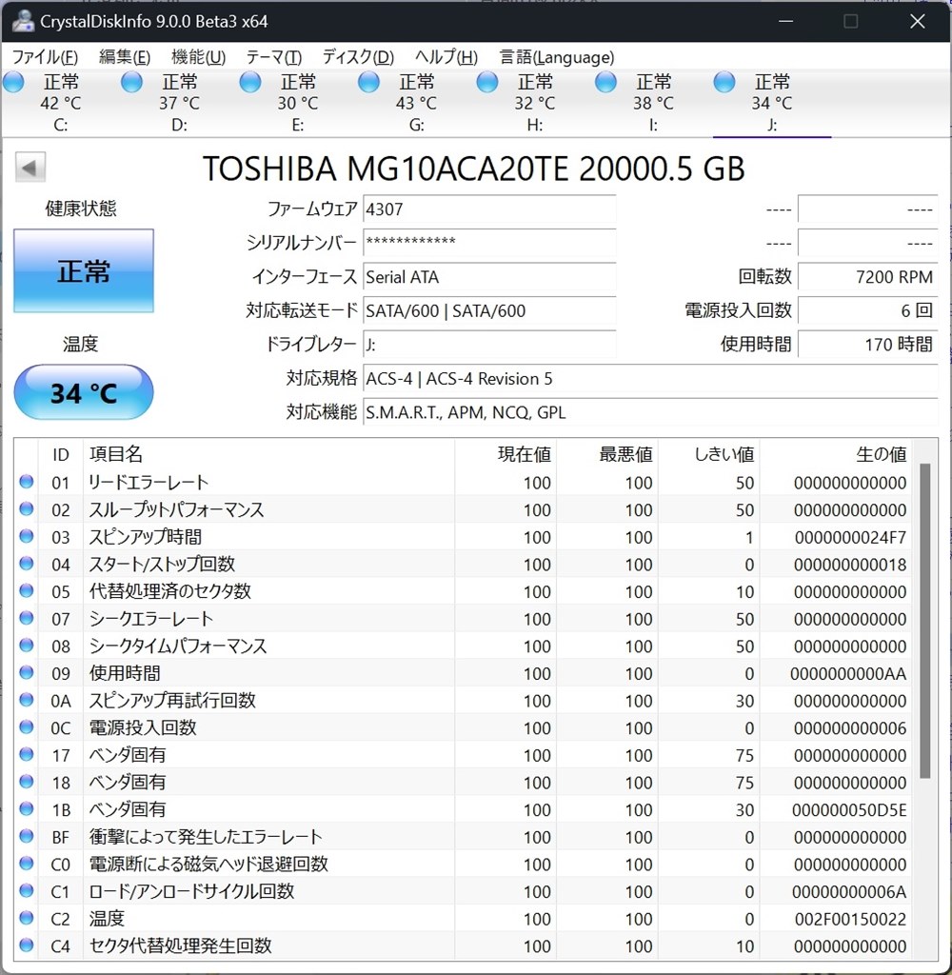Click the blue dot beside 温度 attribute

[x=25, y=919]
